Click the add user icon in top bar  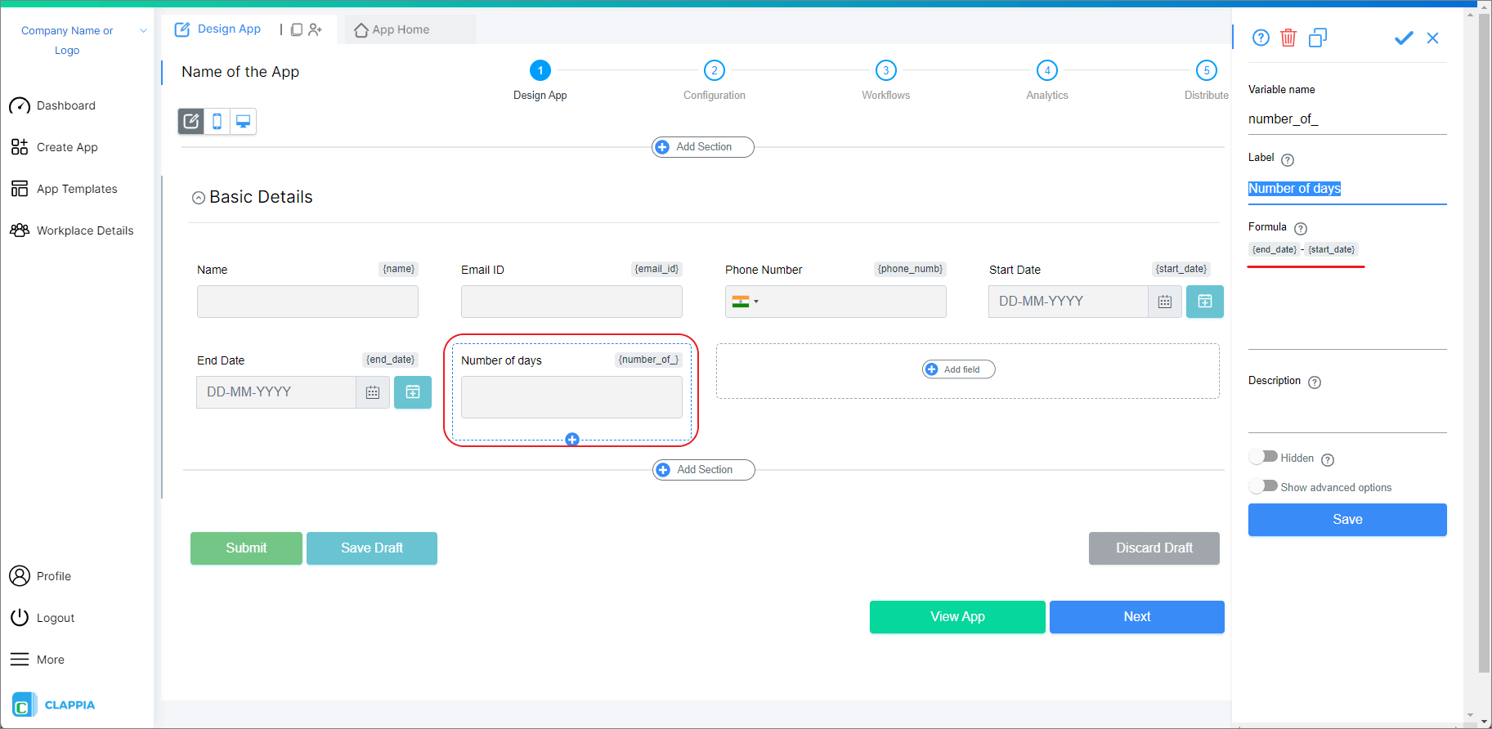tap(315, 29)
